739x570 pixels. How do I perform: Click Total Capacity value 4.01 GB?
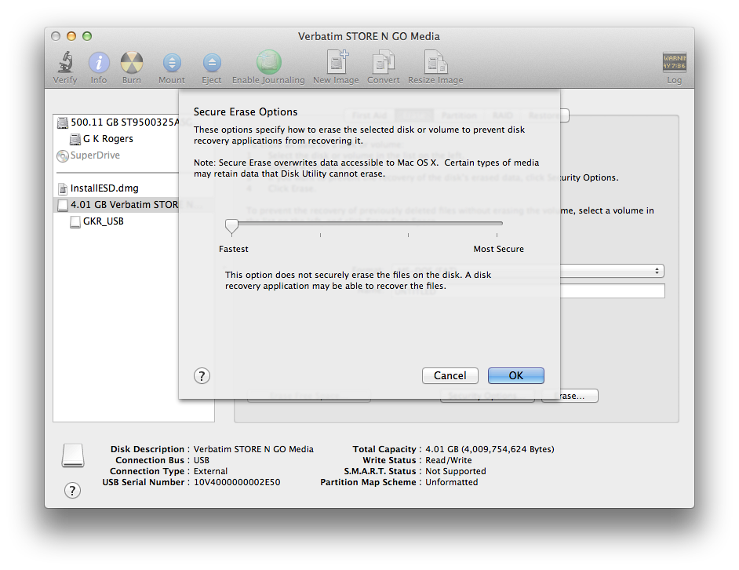pos(490,449)
